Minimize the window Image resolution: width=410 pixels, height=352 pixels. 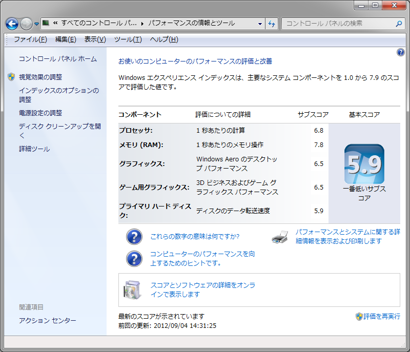[x=361, y=5]
